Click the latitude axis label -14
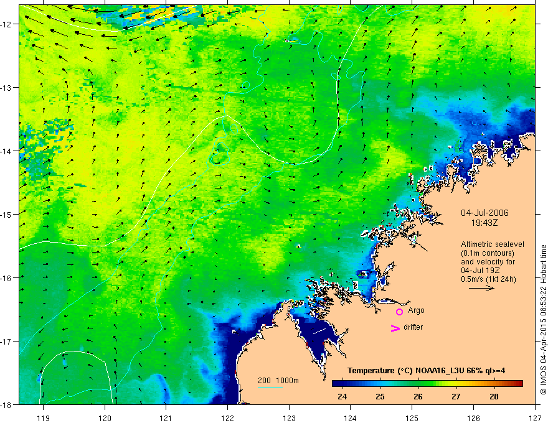The width and height of the screenshot is (548, 423). tap(7, 151)
